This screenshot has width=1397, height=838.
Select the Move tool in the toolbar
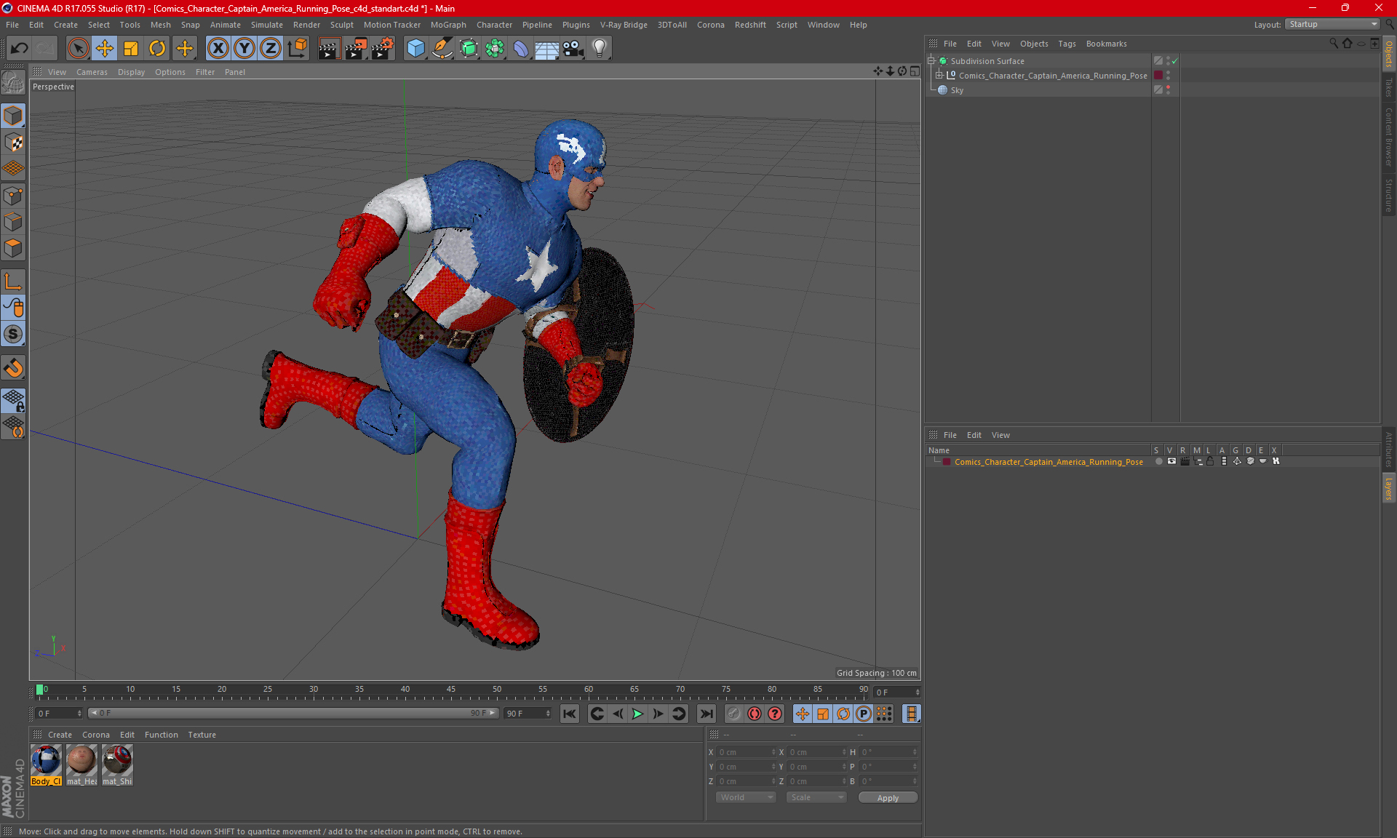tap(105, 49)
